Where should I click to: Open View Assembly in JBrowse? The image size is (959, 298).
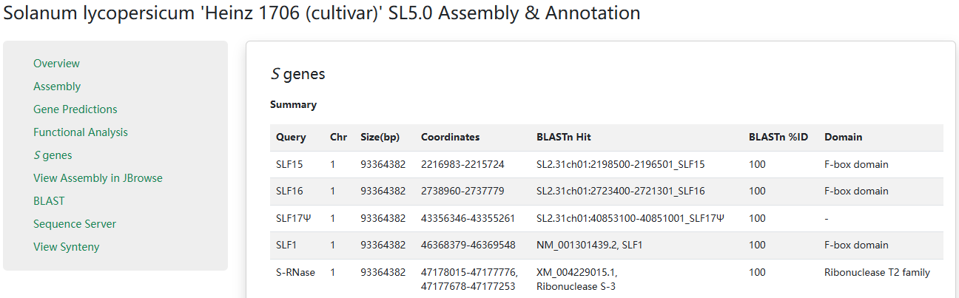pos(98,178)
